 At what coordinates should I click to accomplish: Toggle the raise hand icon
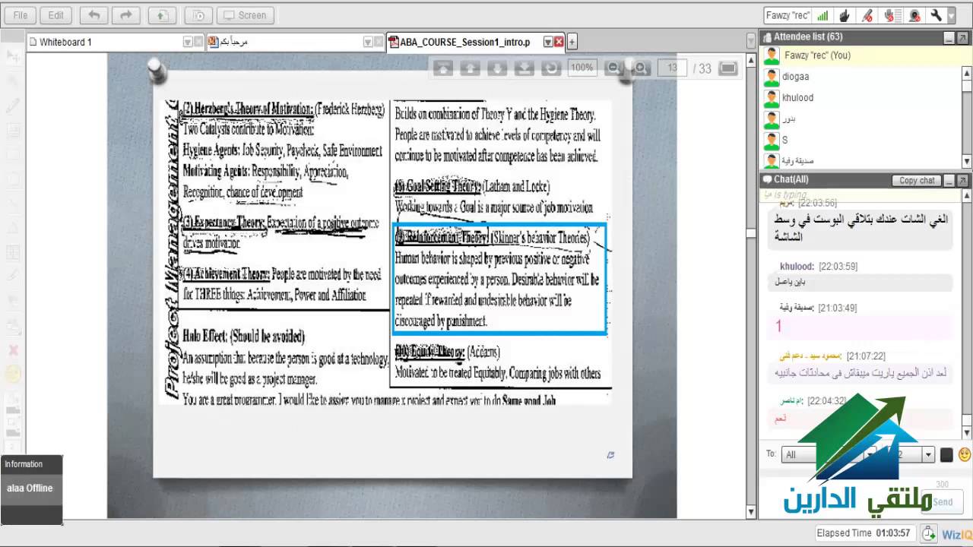coord(845,15)
